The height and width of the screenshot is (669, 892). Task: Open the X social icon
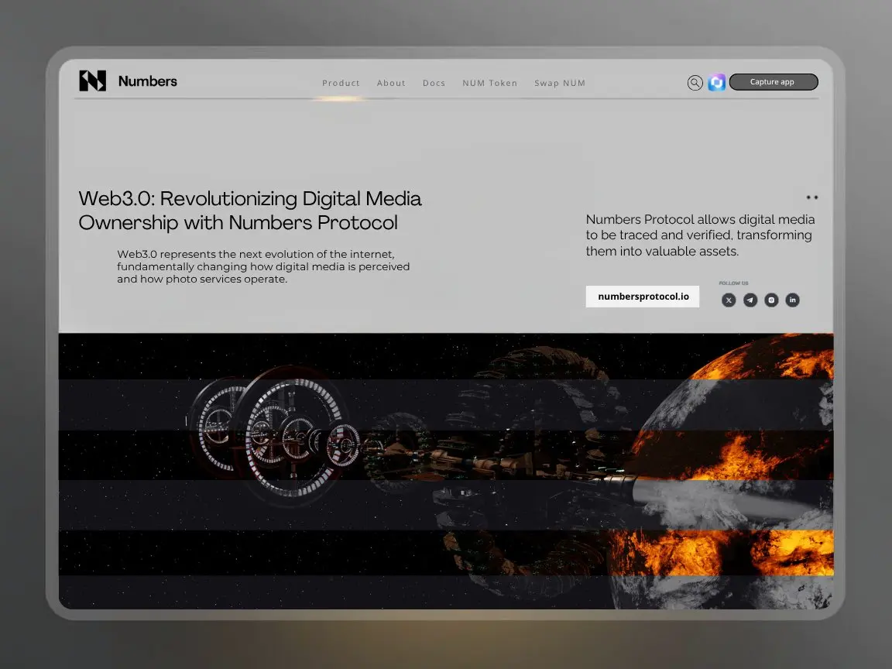coord(729,300)
